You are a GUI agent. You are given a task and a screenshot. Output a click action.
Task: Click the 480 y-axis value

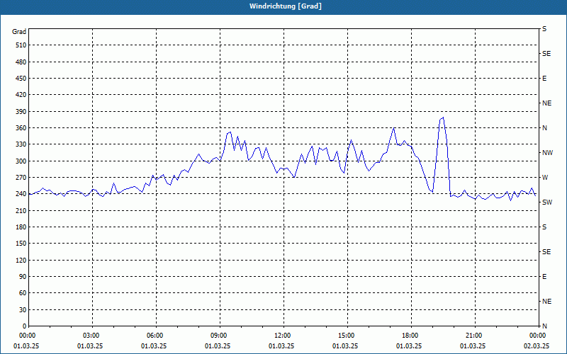[21, 62]
